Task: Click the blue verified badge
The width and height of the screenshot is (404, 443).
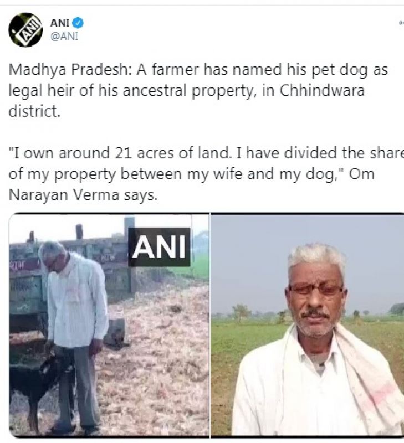Action: 78,23
